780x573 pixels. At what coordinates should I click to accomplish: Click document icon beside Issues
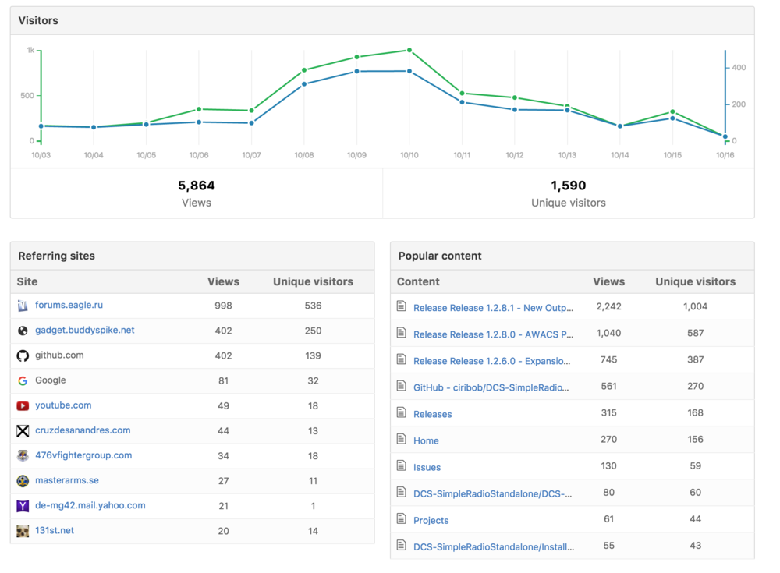pyautogui.click(x=402, y=465)
